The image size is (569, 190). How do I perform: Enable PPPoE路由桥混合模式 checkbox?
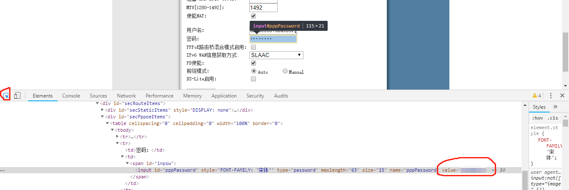tap(253, 47)
